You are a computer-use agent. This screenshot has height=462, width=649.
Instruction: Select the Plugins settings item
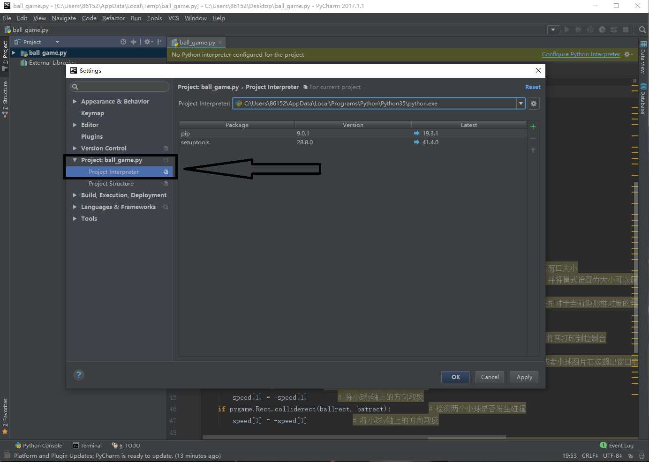(91, 137)
